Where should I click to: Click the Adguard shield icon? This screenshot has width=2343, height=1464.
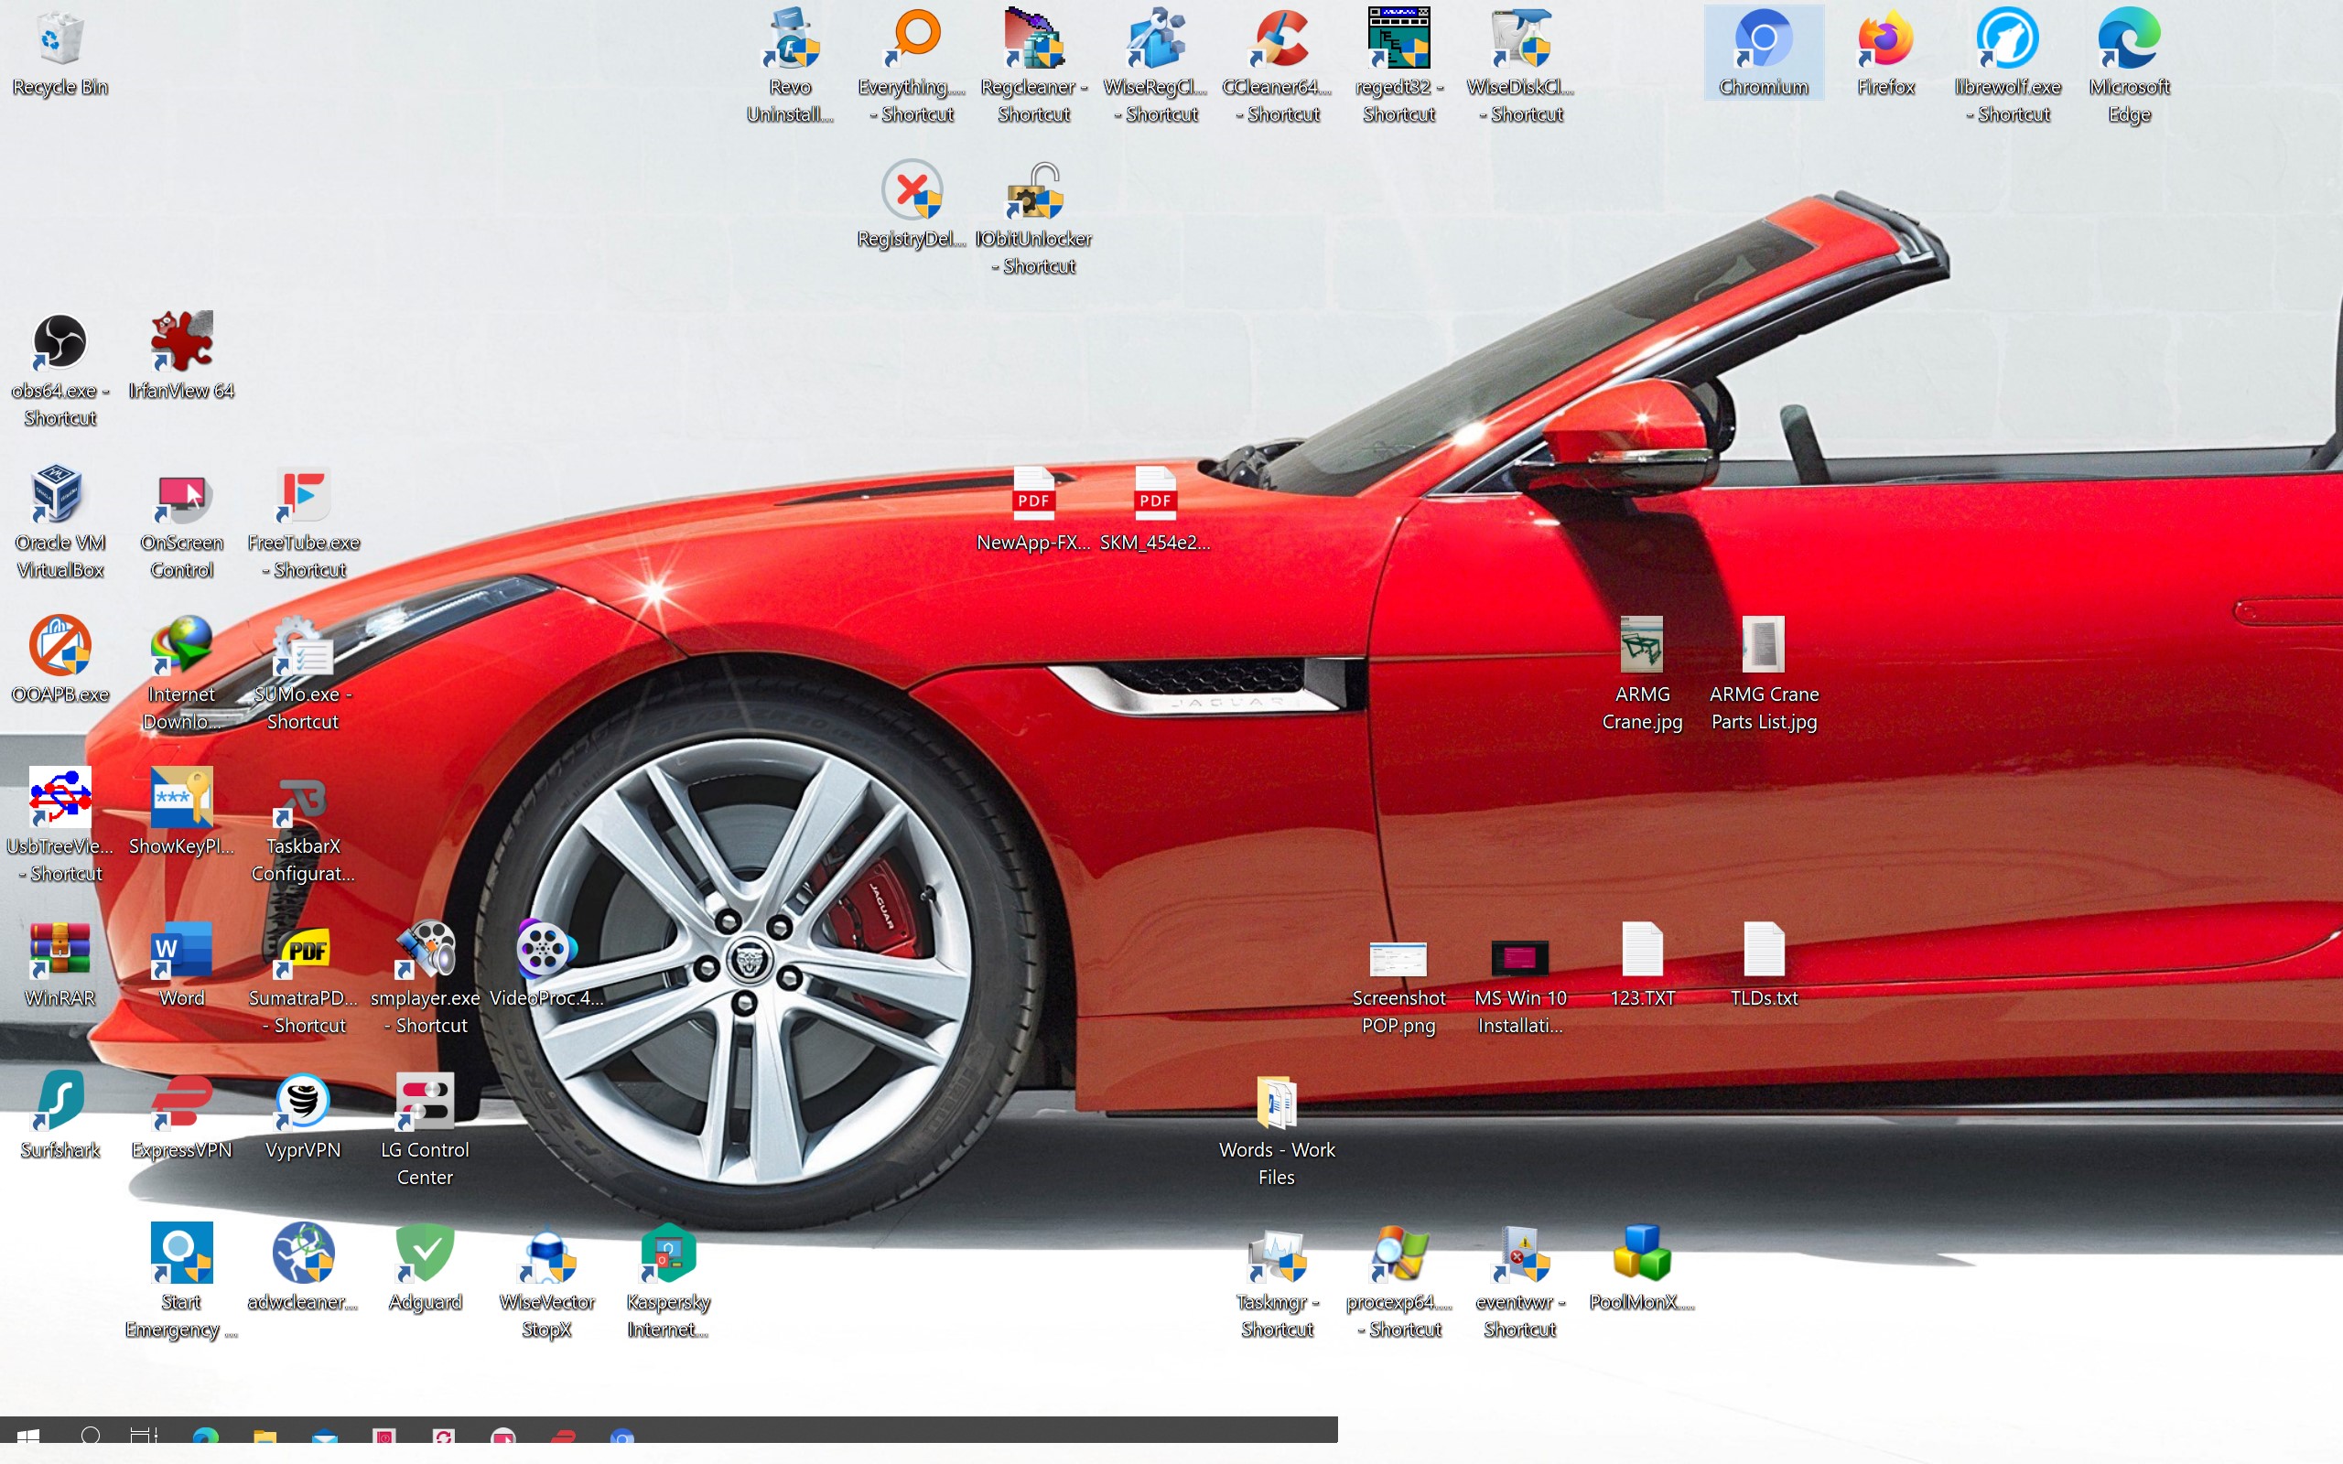[x=425, y=1254]
